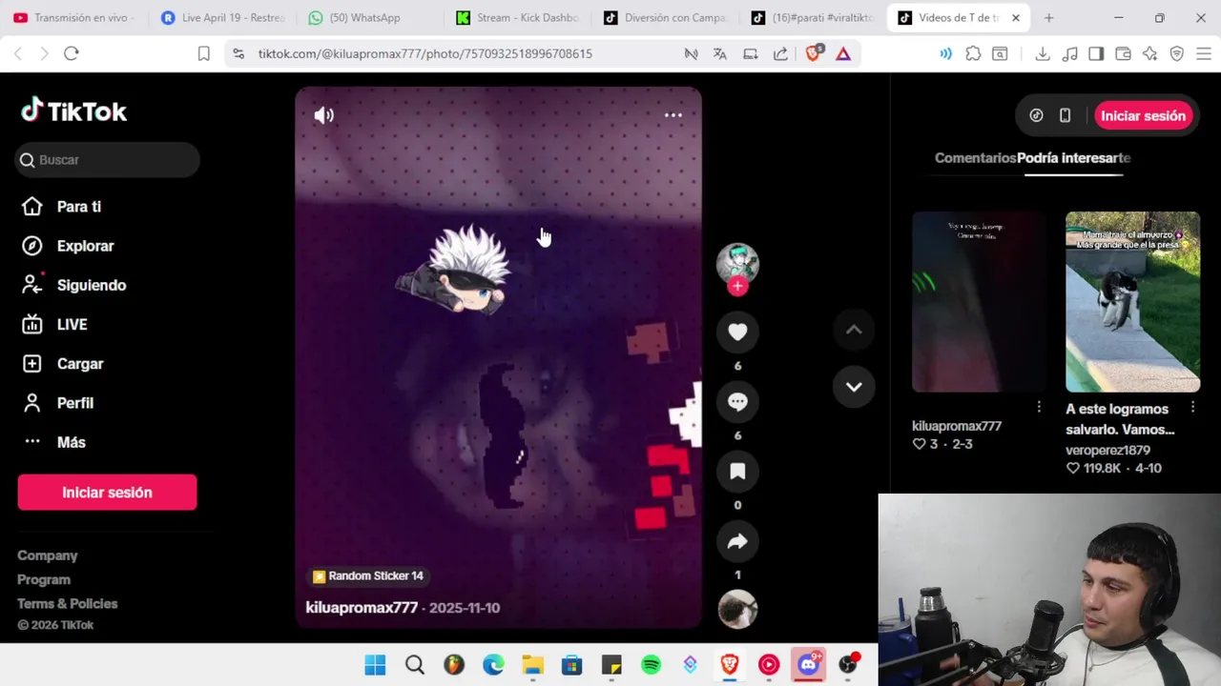
Task: Switch to the WhatsApp tab
Action: (363, 17)
